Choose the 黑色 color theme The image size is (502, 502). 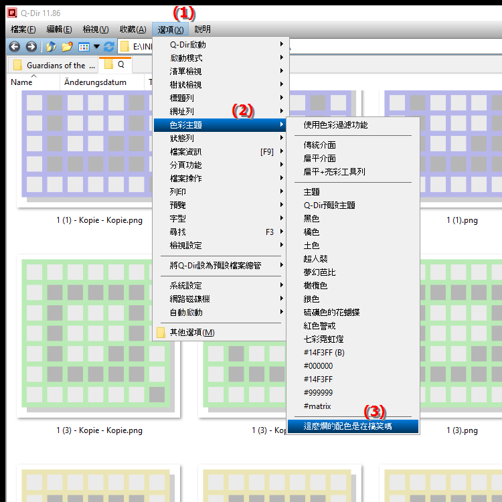pyautogui.click(x=353, y=219)
